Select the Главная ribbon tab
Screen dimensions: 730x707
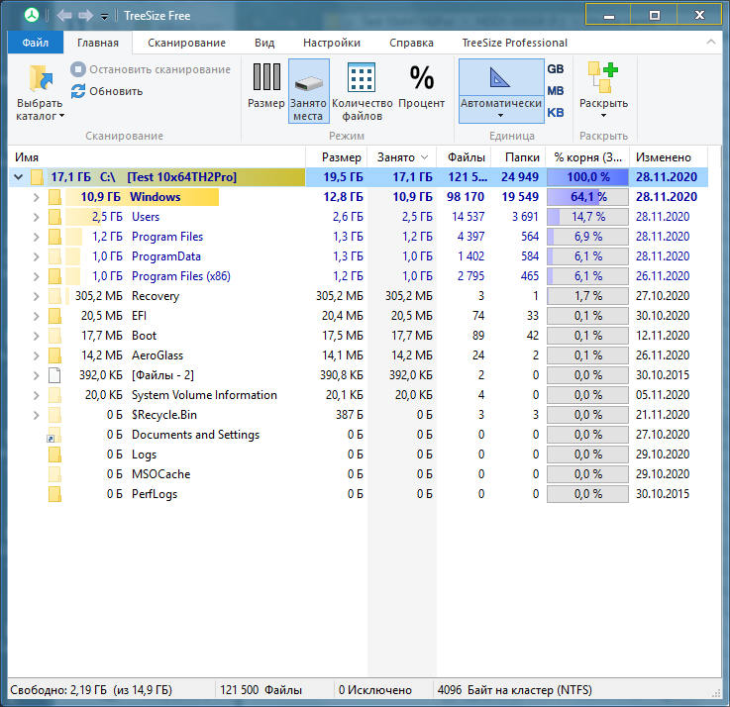[98, 43]
